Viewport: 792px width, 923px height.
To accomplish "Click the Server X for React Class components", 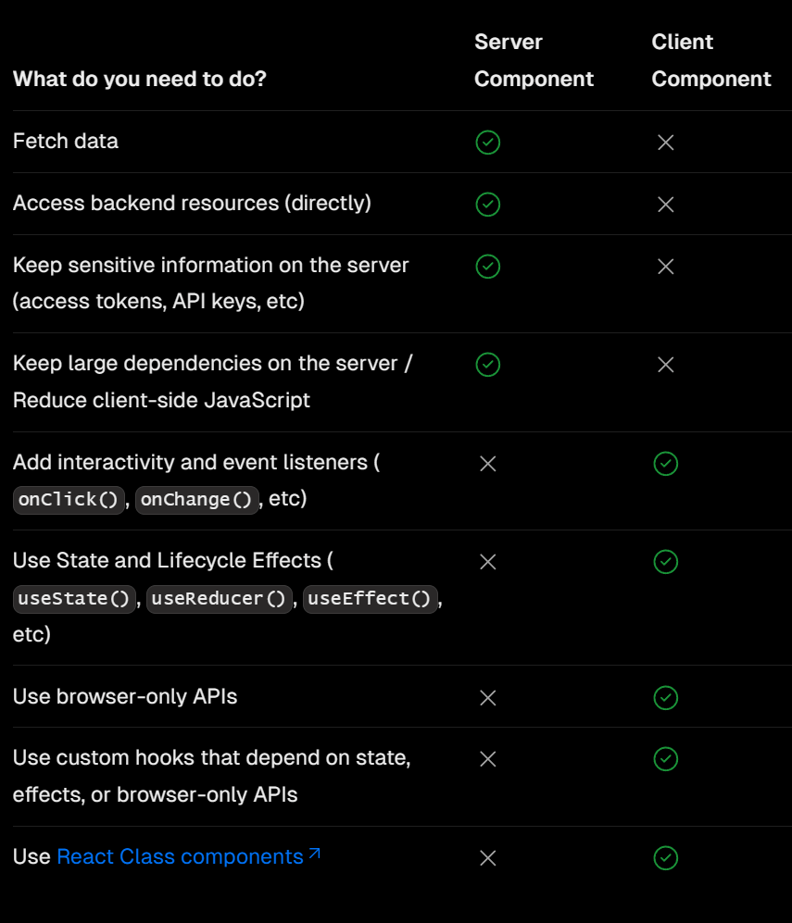I will 487,857.
